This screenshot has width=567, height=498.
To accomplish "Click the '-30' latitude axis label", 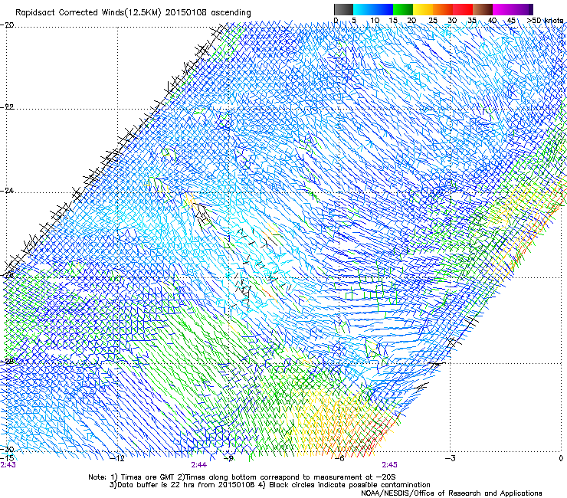I will coord(7,450).
